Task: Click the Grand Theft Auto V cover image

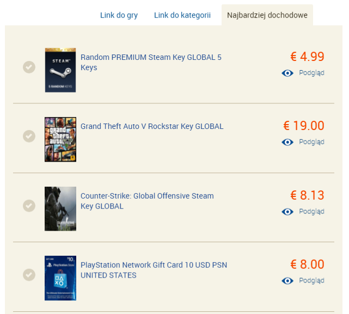Action: pyautogui.click(x=60, y=139)
